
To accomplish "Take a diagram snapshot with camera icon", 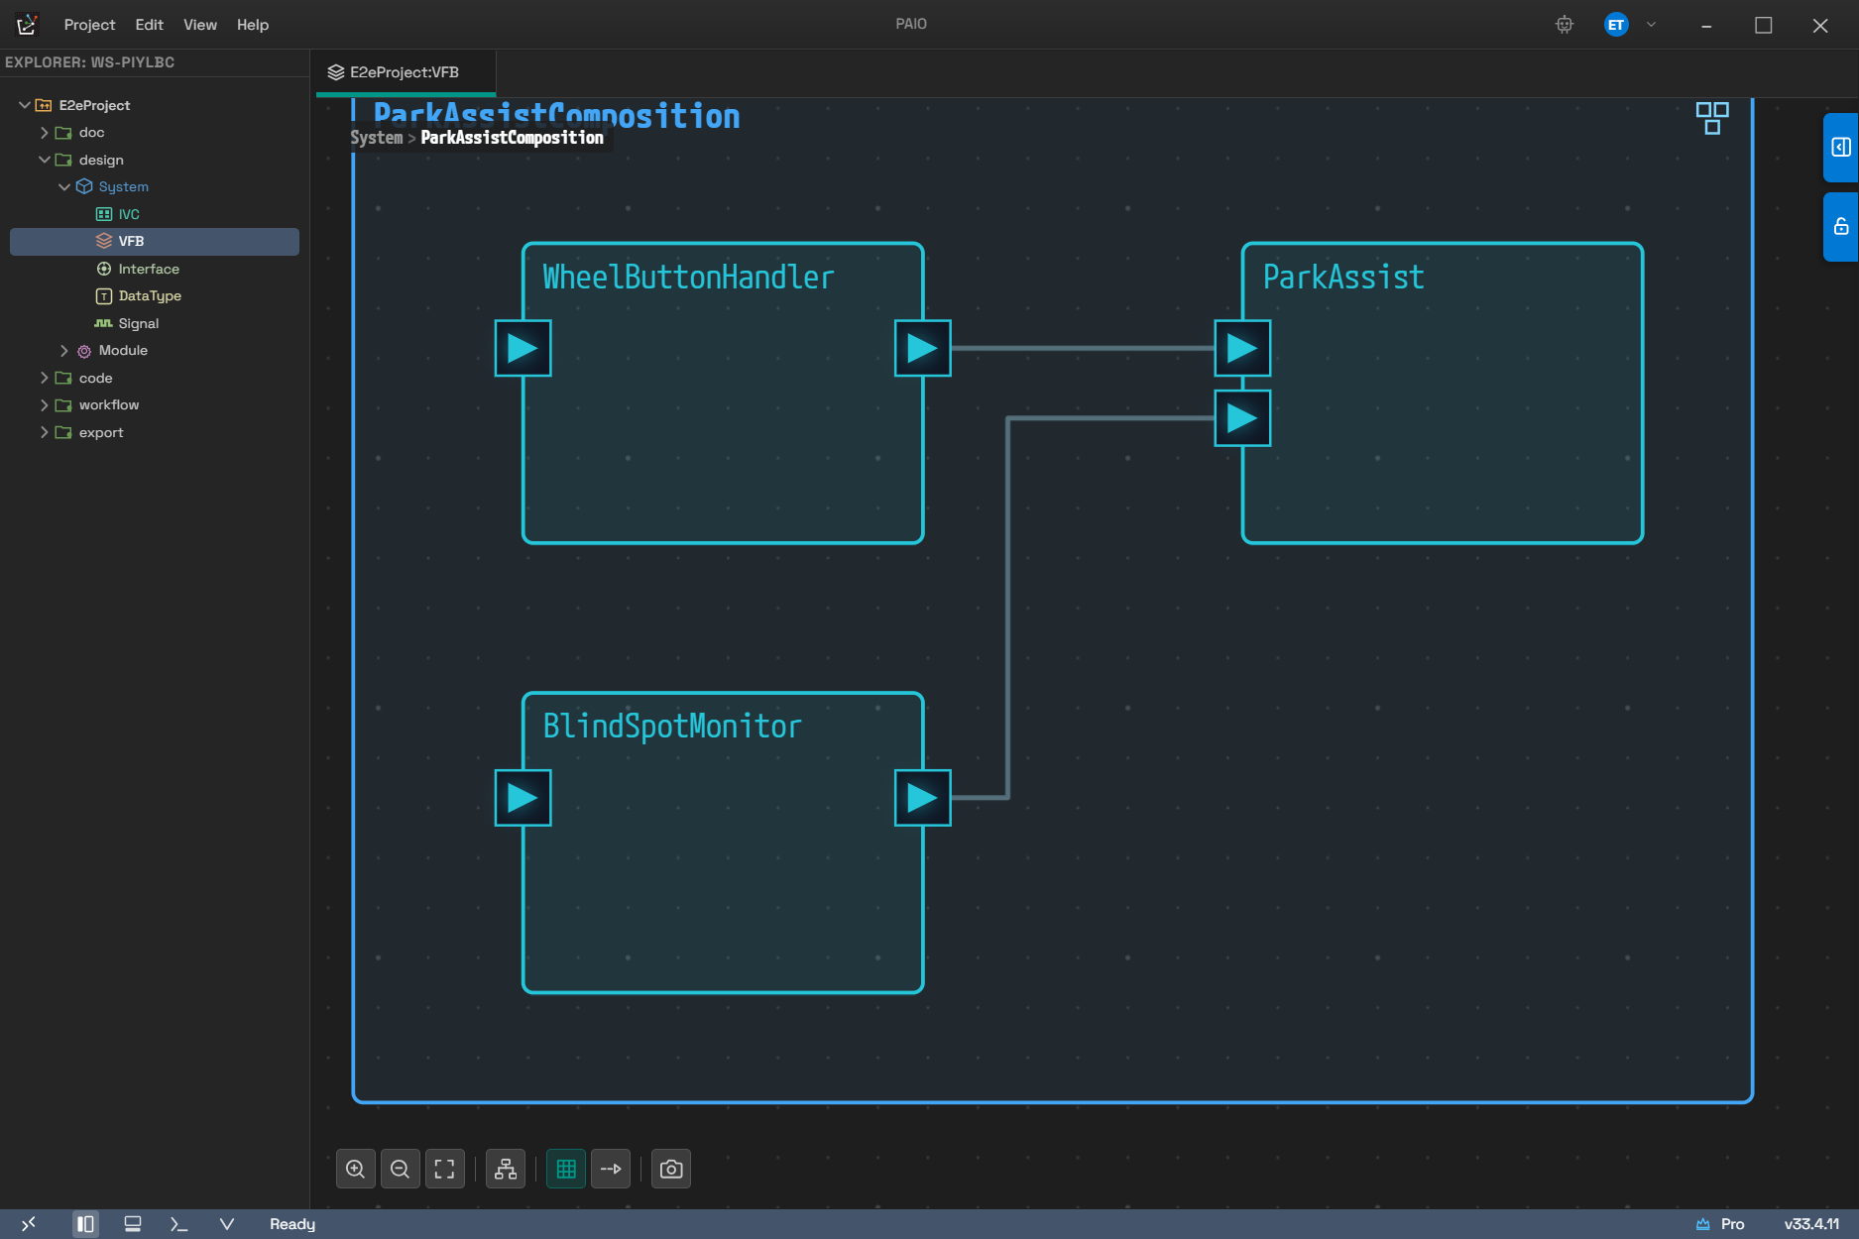I will (x=671, y=1169).
